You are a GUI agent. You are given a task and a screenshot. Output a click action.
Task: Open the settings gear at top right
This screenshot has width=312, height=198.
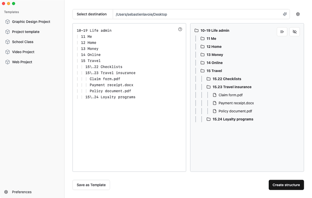click(298, 14)
